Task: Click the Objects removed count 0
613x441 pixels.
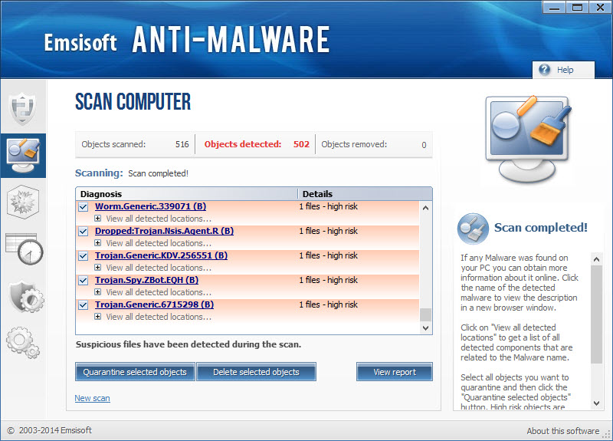Action: pyautogui.click(x=424, y=145)
